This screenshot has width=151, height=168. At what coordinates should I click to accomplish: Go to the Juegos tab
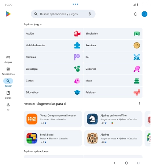pyautogui.click(x=8, y=59)
